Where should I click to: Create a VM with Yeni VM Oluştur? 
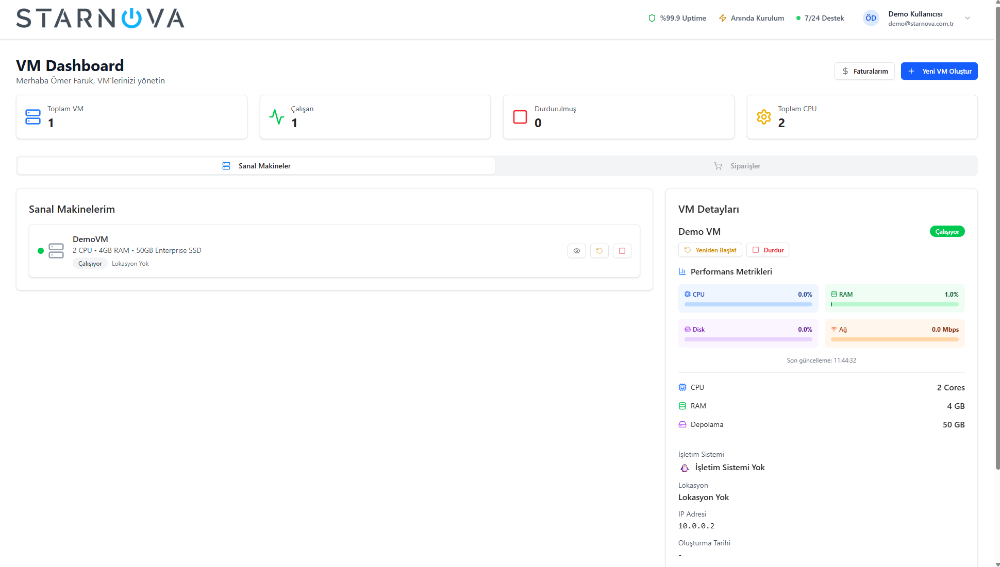(939, 71)
